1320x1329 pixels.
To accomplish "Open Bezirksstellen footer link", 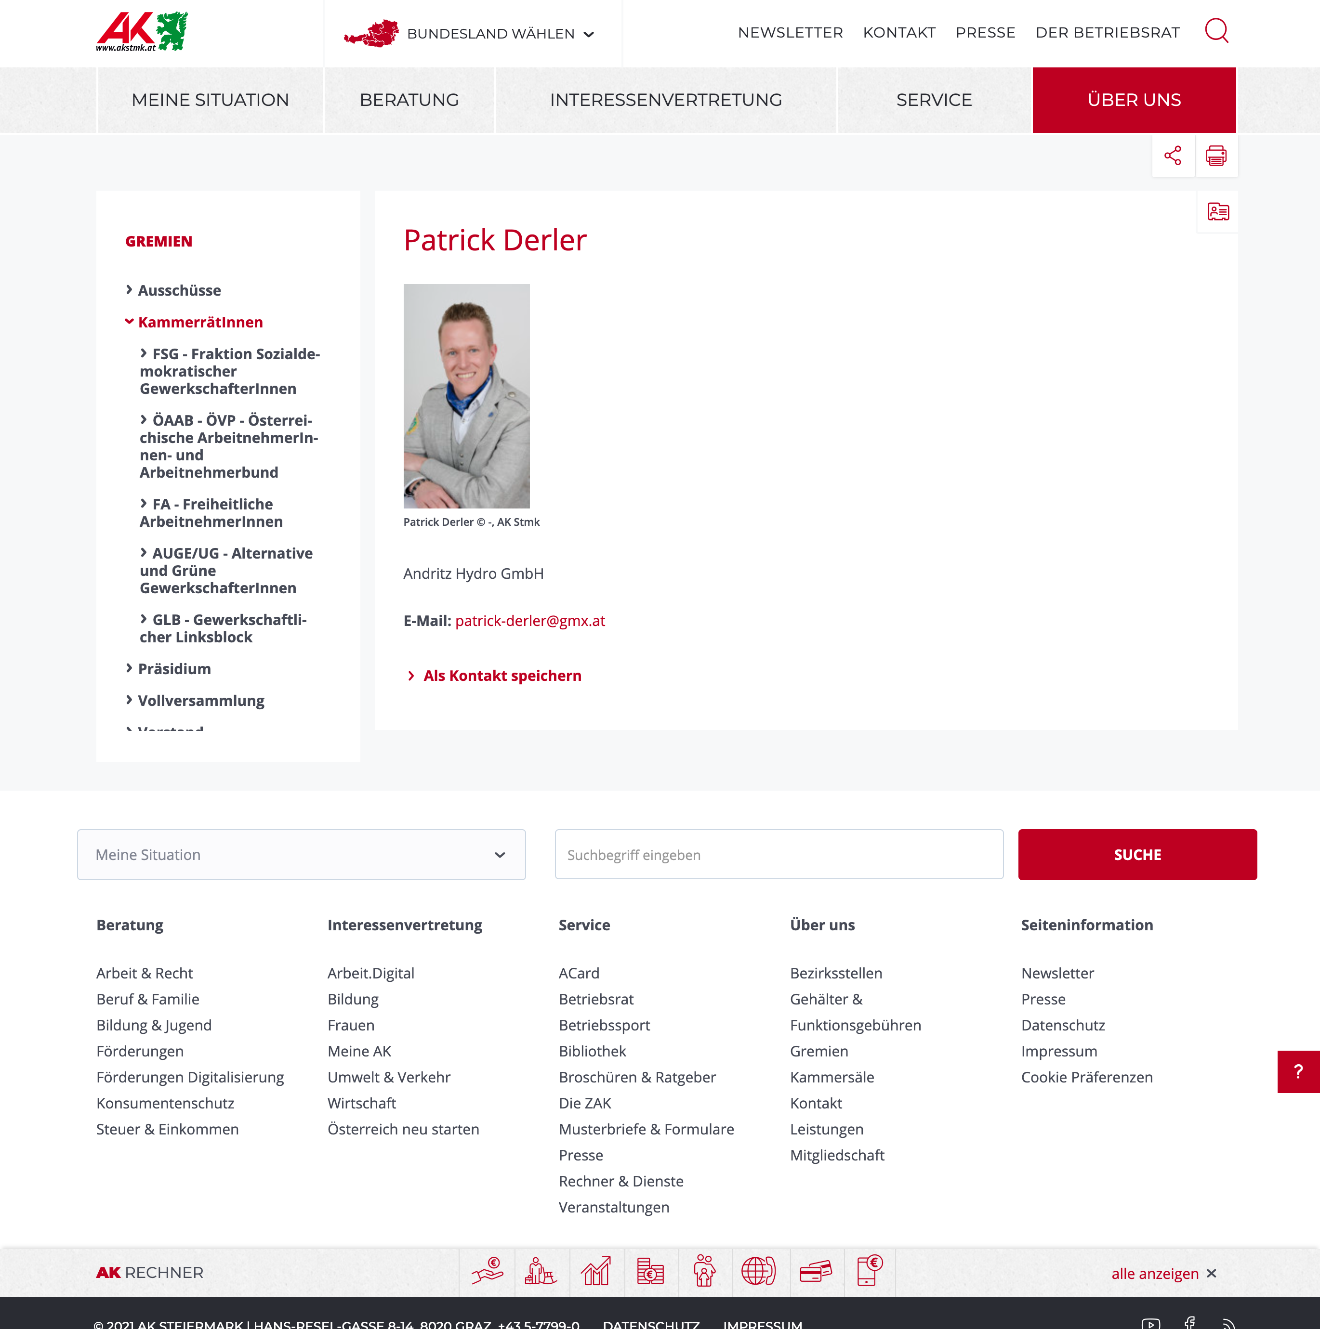I will click(835, 973).
